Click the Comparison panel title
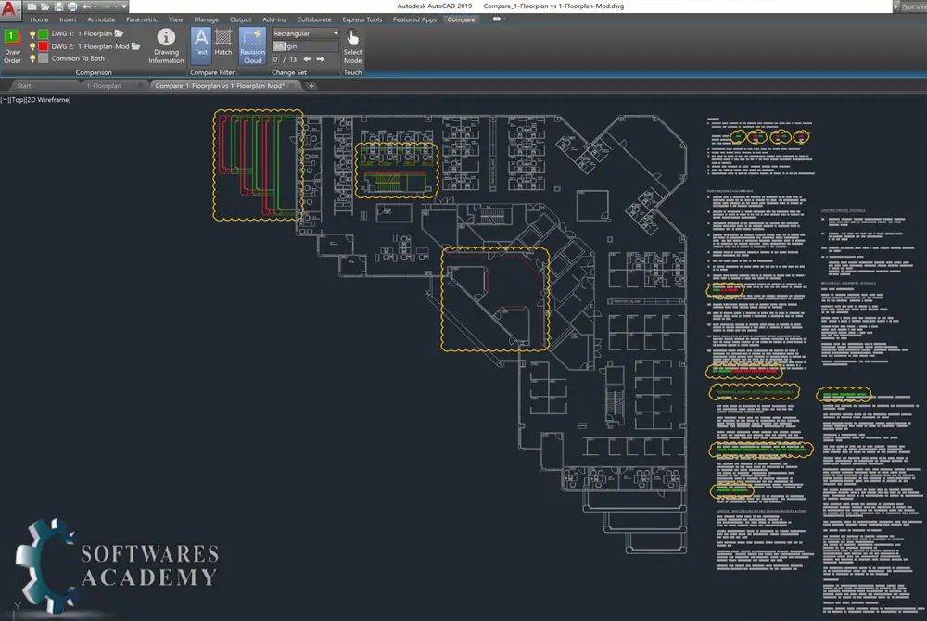Screen dimensions: 927x621 point(94,72)
